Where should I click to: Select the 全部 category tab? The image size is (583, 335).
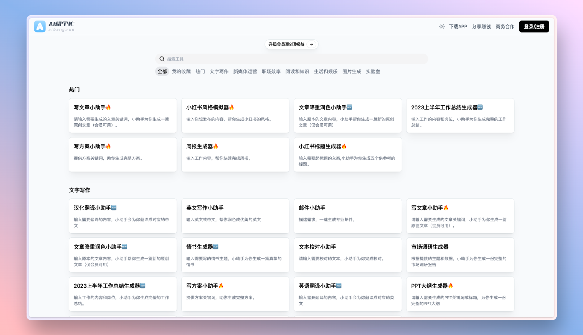(162, 72)
